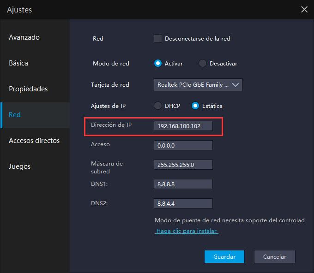Click the Haga clic para instalar link
Screen dimensions: 314x273
click(x=187, y=231)
